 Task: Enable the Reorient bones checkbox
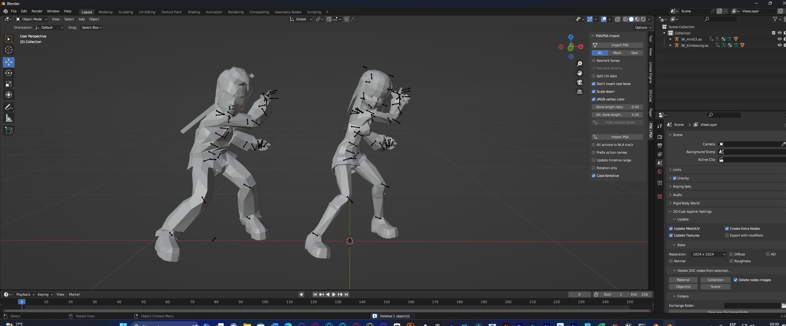coord(594,61)
